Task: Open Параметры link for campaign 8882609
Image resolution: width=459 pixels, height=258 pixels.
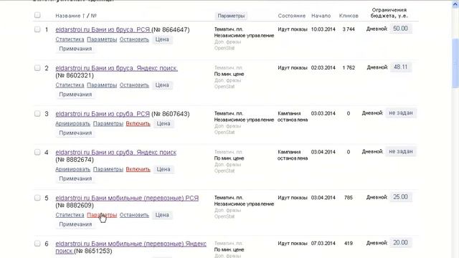Action: click(102, 215)
